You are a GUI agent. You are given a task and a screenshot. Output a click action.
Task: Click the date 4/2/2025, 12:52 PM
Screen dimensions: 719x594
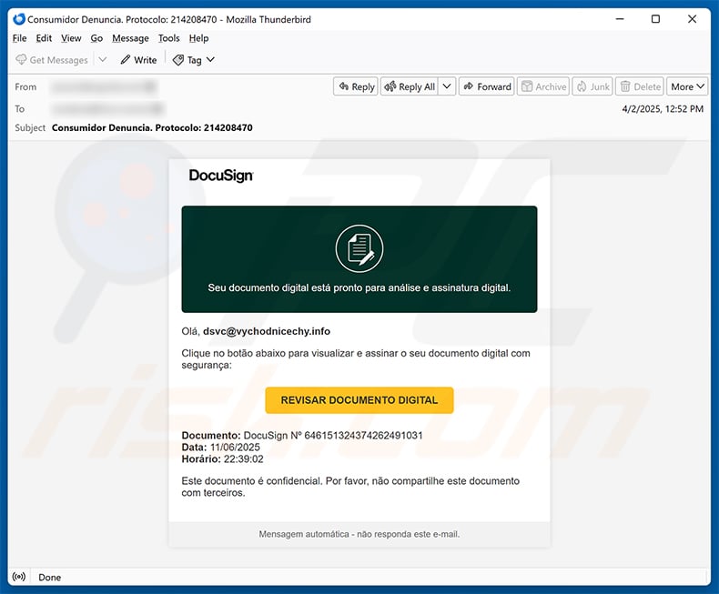tap(663, 109)
